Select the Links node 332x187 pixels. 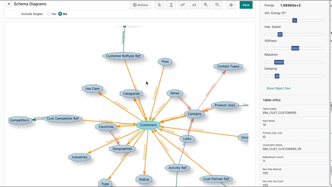187,139
